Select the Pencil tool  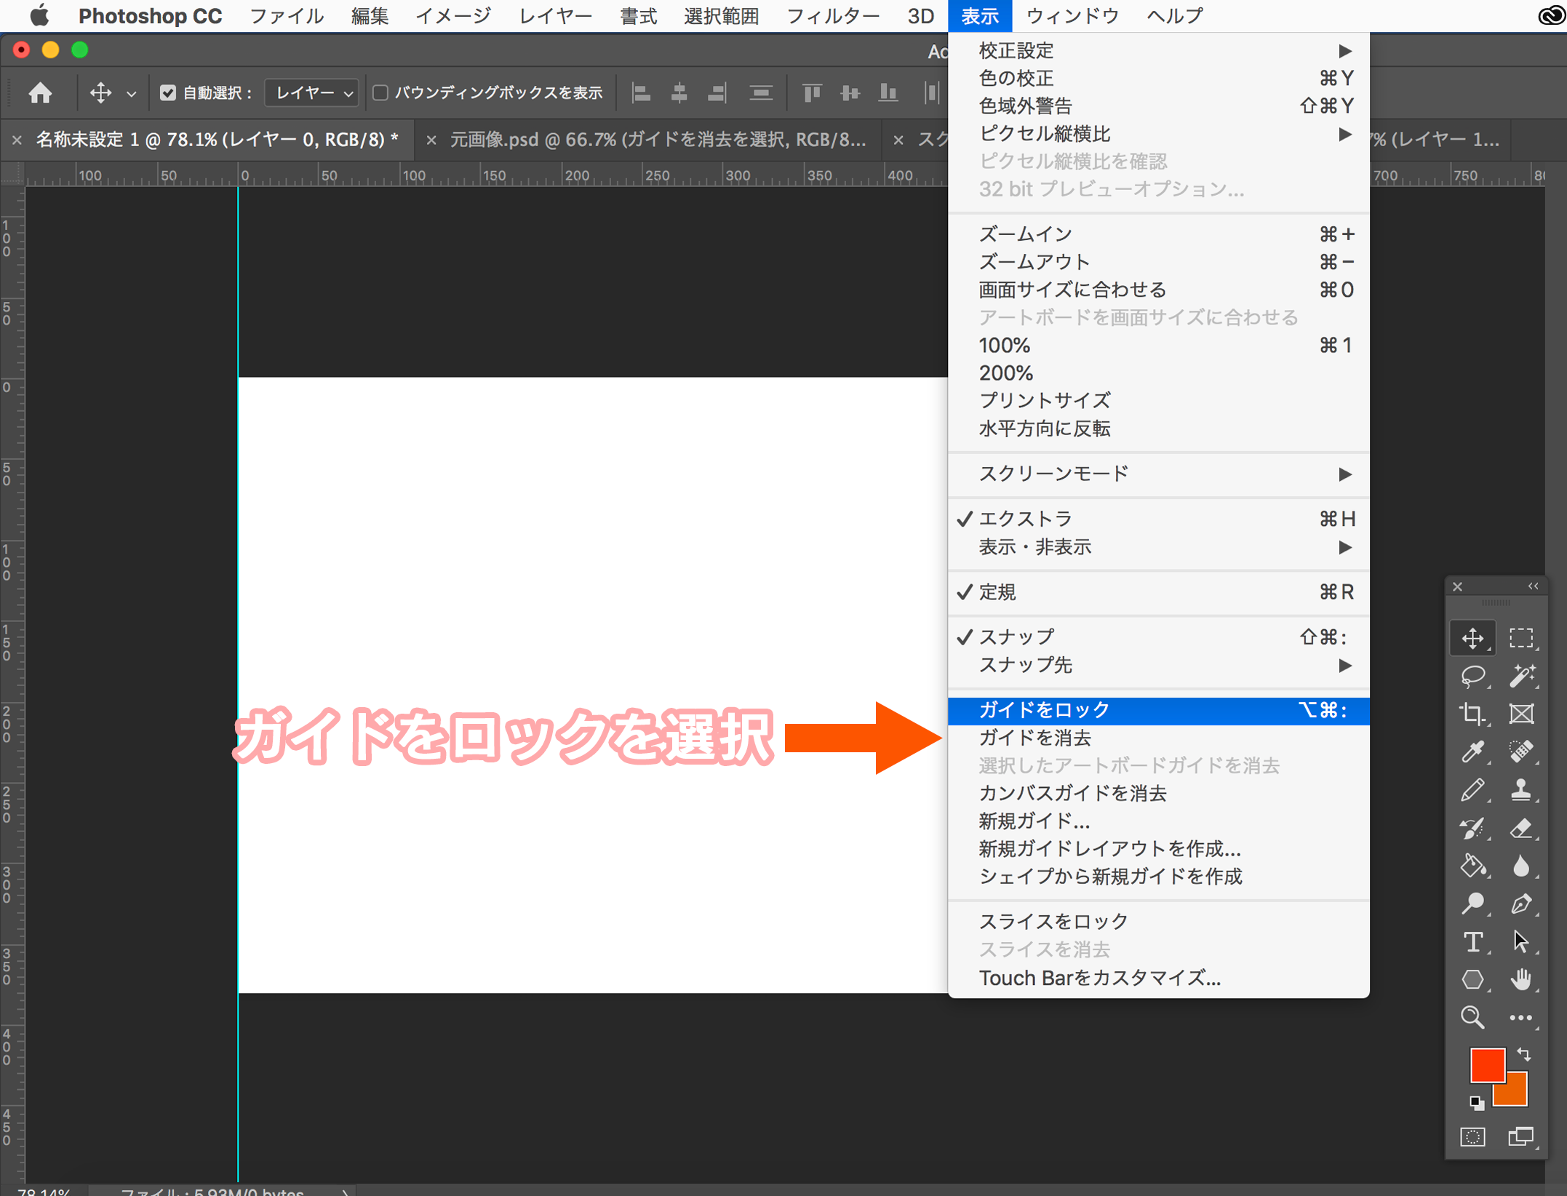1472,789
